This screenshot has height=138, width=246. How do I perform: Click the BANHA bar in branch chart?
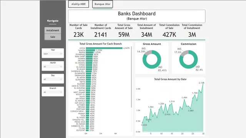[x=90, y=52]
